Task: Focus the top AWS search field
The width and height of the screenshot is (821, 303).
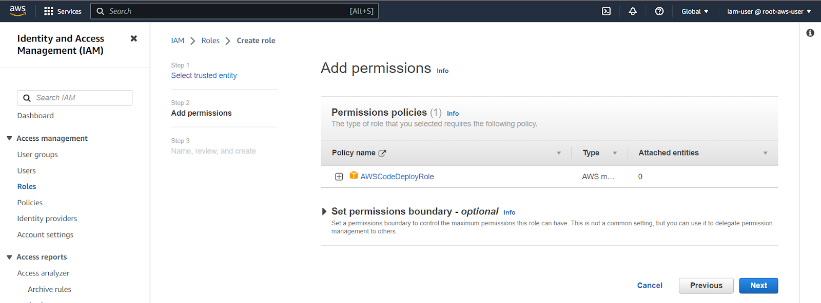Action: coord(234,11)
